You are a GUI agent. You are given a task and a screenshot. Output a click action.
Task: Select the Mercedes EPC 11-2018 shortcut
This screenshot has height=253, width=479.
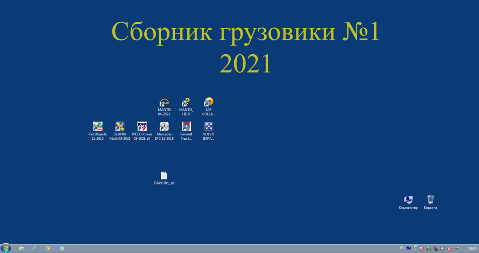pos(164,127)
